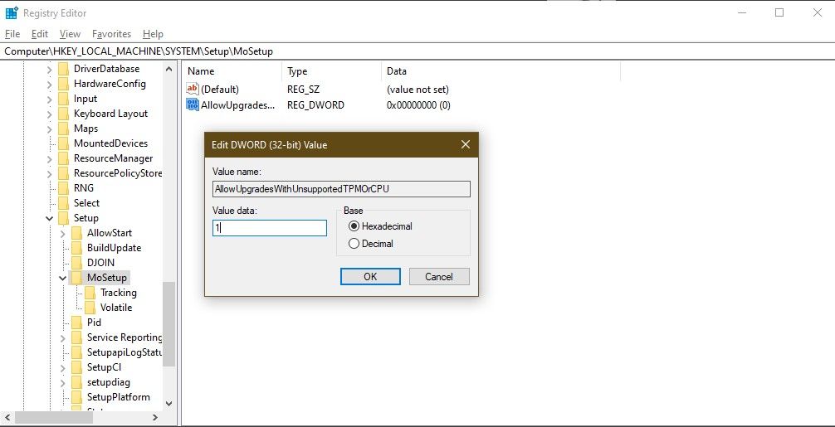This screenshot has height=427, width=835.
Task: Click the DJOIN folder icon
Action: [76, 262]
